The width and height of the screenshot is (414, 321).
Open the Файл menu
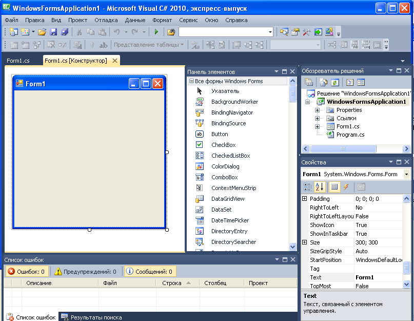[x=12, y=20]
